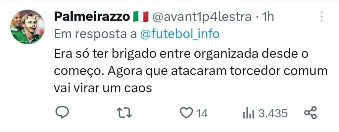Screen dimensions: 339x132
Task: Click the words 'vai virar um caos'
Action: [103, 88]
